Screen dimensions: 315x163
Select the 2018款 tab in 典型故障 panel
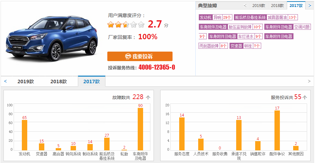pos(277,5)
